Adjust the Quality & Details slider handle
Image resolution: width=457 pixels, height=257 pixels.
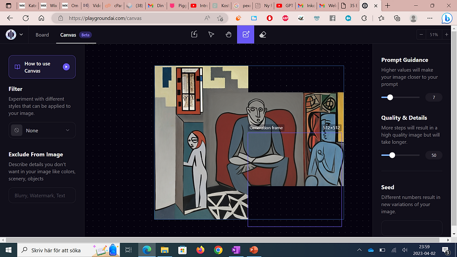(x=392, y=155)
